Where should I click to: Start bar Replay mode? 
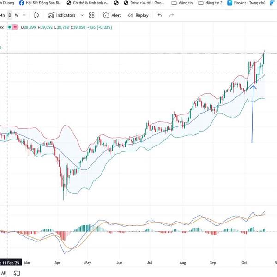pyautogui.click(x=138, y=15)
